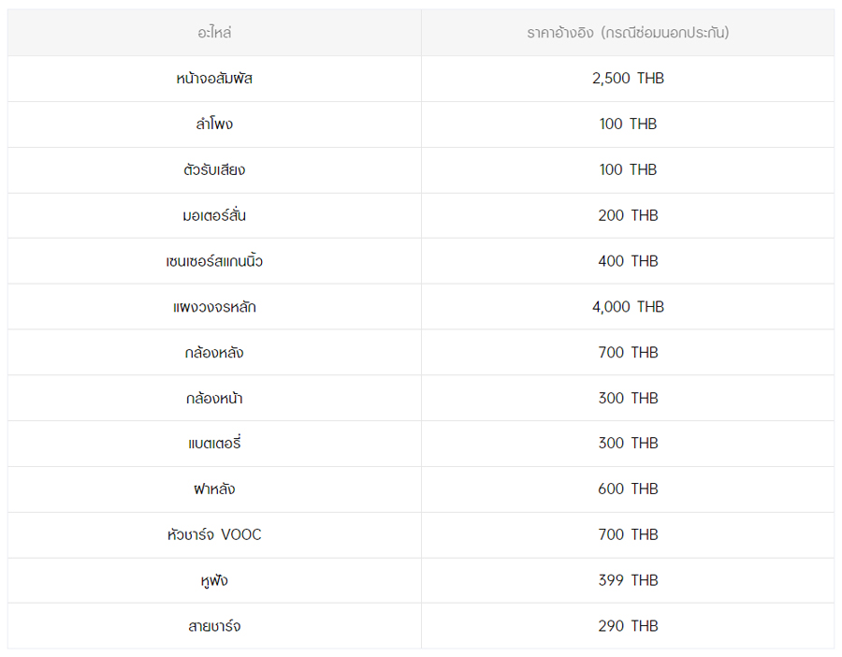
Task: Select the หัวชาร์จ VOOC part name
Action: (214, 534)
